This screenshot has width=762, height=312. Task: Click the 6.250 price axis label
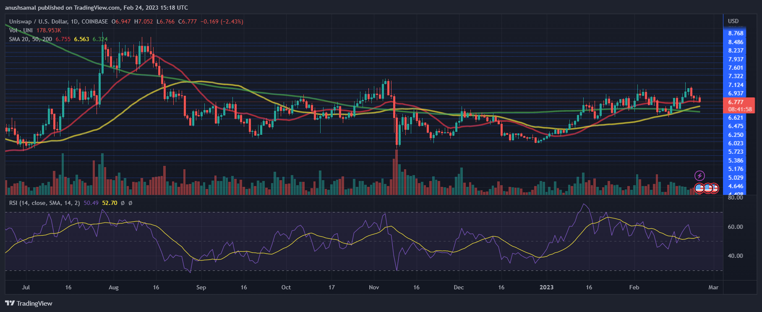click(x=736, y=135)
